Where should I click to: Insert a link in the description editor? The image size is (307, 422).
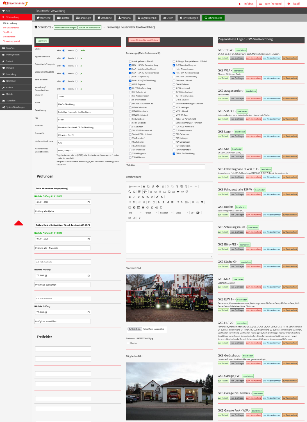point(193,202)
